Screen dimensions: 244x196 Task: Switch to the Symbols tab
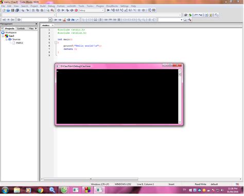(x=21, y=29)
